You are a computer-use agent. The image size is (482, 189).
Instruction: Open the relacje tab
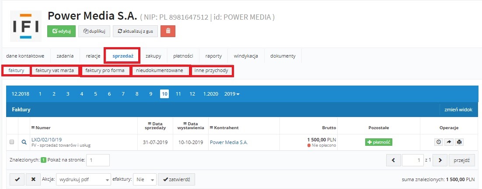[93, 56]
